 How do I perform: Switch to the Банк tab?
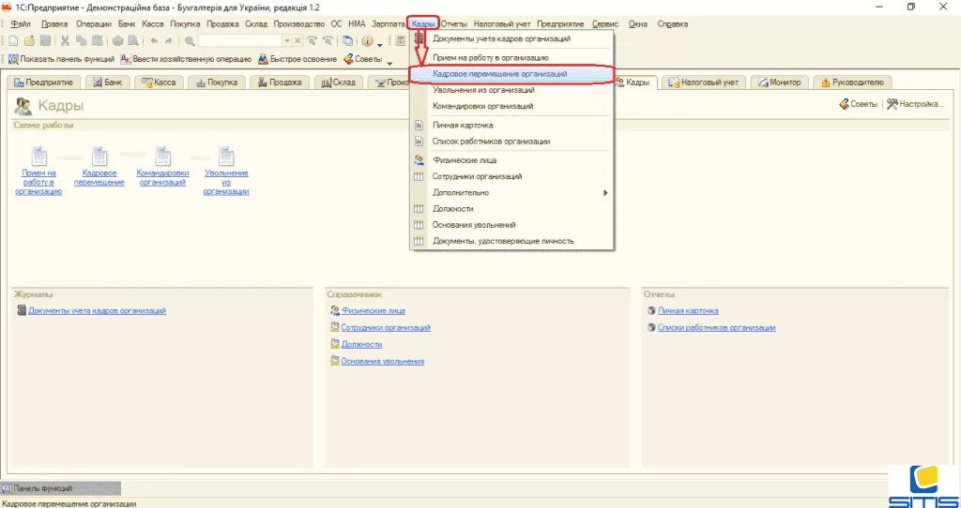107,82
